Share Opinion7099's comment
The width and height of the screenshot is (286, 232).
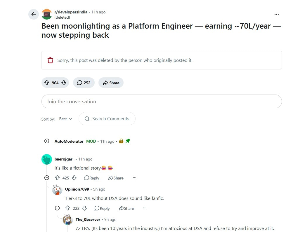[126, 208]
